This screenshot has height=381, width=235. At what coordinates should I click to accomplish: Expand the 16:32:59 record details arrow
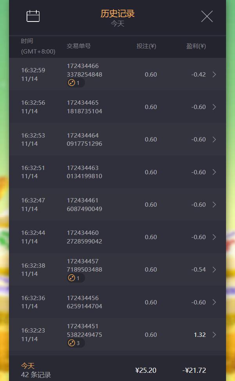pyautogui.click(x=214, y=75)
